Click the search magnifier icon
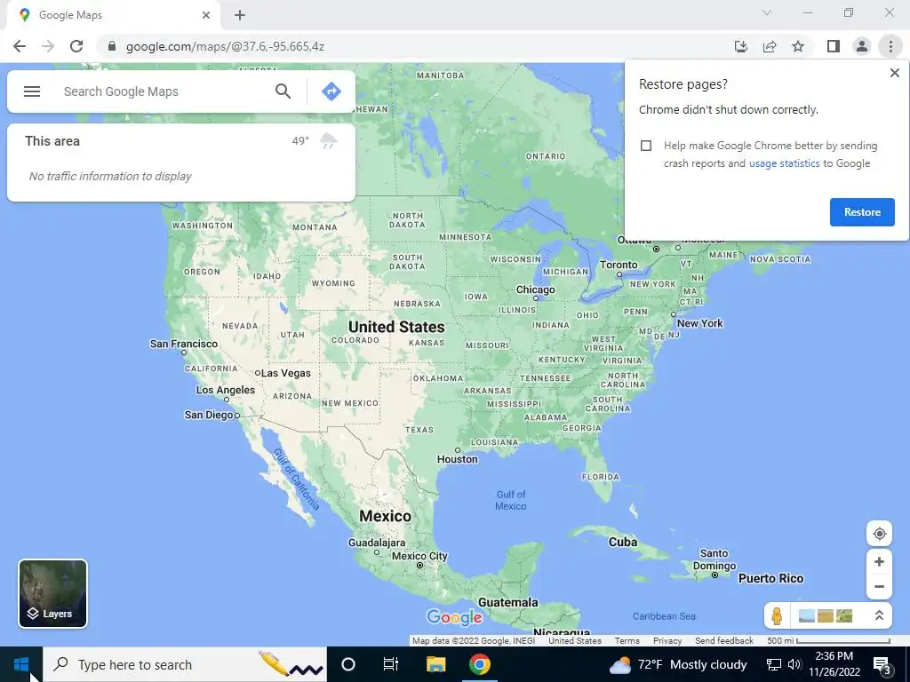The width and height of the screenshot is (910, 682). click(283, 91)
